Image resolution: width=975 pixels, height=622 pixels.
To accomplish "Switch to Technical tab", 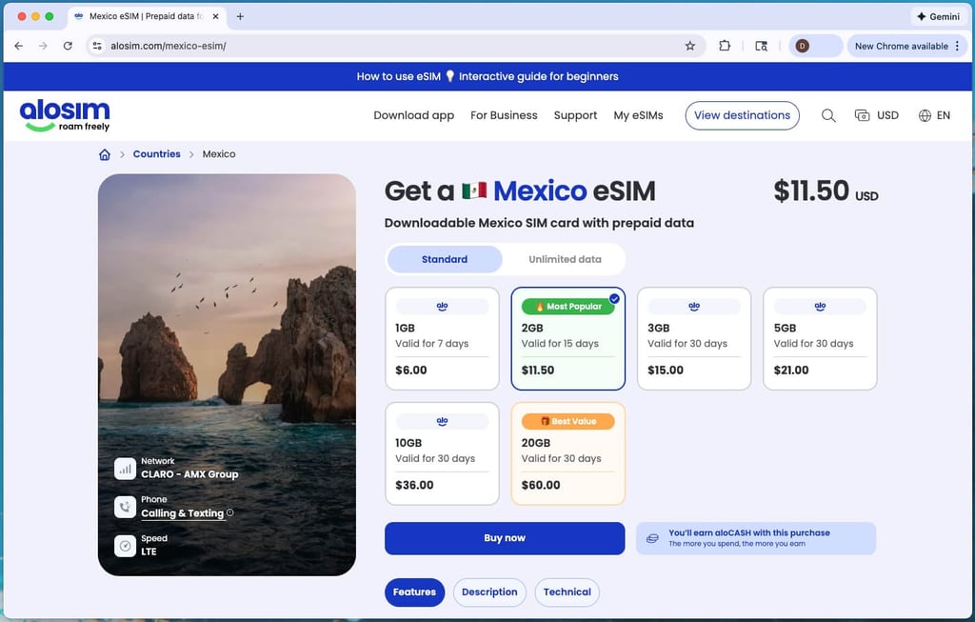I will [x=567, y=592].
